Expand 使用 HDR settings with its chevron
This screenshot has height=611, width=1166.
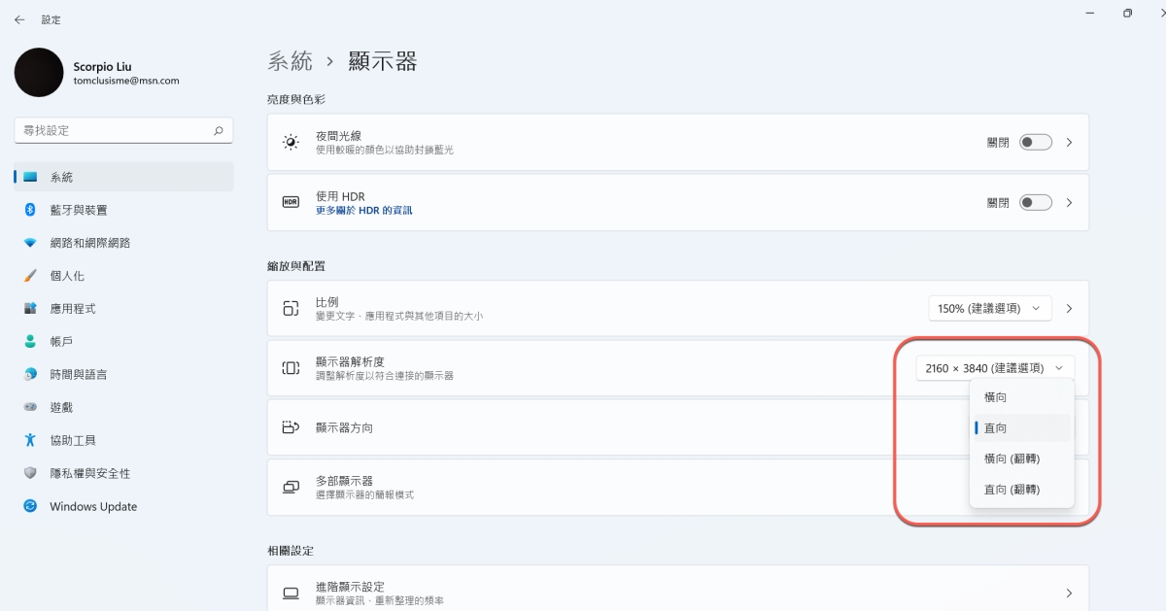1070,203
